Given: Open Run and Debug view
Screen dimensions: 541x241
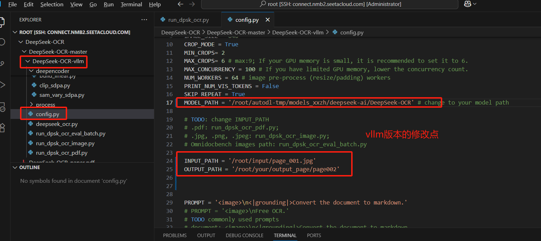Looking at the screenshot, I should point(2,85).
